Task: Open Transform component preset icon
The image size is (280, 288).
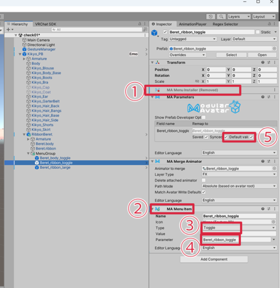Action: click(x=269, y=63)
